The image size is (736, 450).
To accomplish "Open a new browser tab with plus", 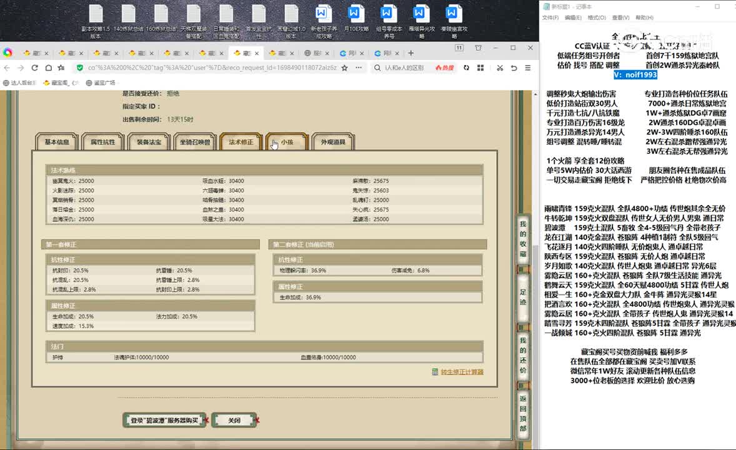I will click(410, 53).
